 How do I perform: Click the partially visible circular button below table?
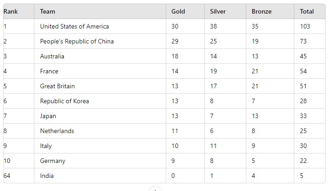coord(155,189)
